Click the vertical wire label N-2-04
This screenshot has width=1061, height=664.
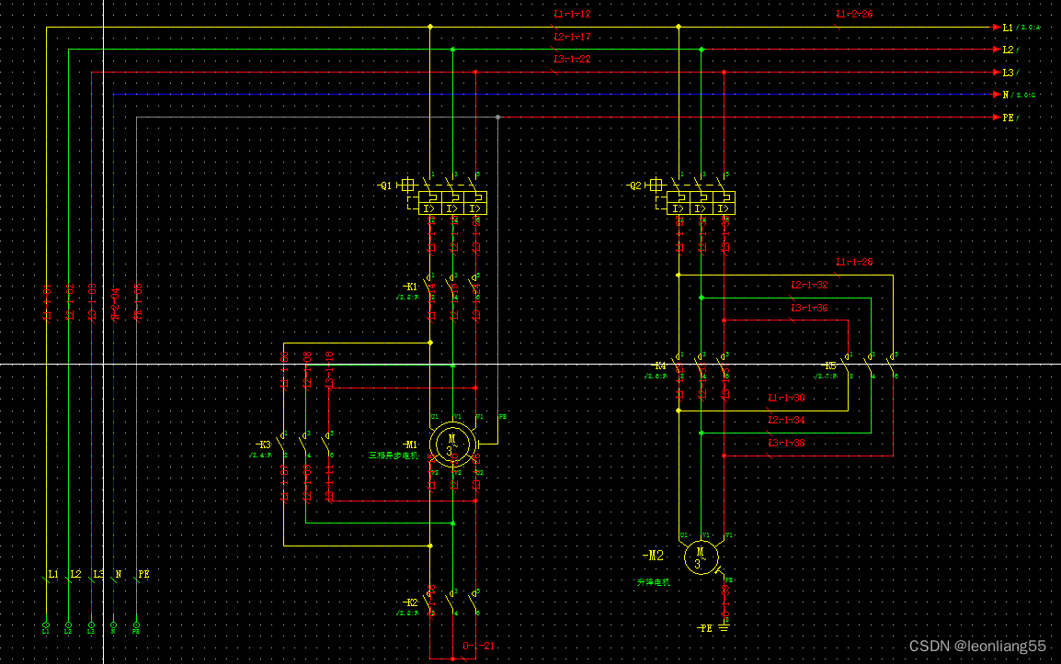pos(115,305)
